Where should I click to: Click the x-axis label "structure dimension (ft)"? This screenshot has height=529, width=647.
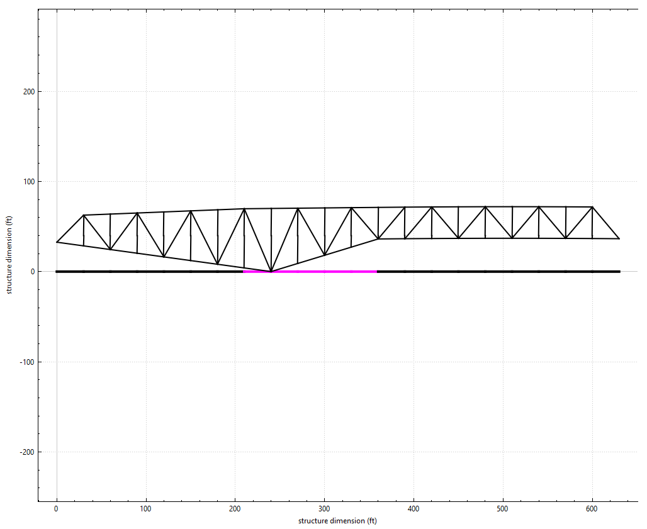pos(337,521)
